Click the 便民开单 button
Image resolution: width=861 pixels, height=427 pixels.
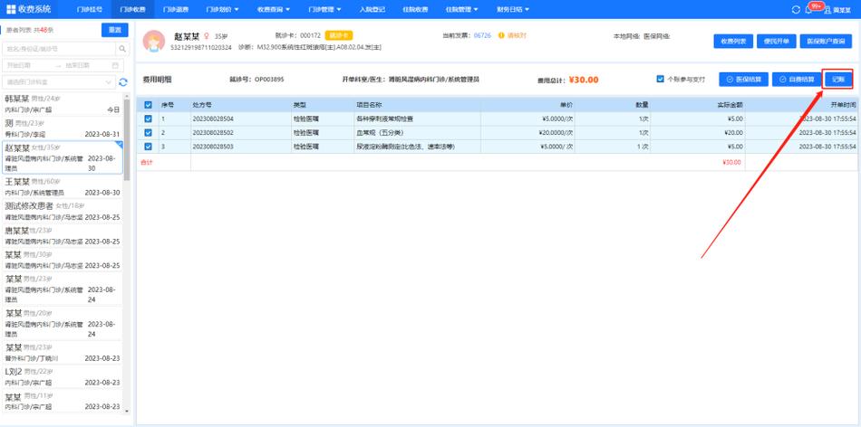pyautogui.click(x=777, y=41)
